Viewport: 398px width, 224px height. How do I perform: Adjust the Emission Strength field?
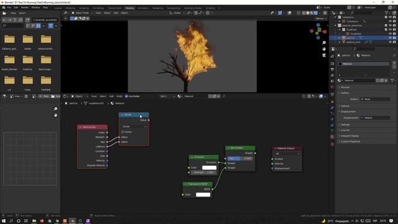(x=204, y=172)
